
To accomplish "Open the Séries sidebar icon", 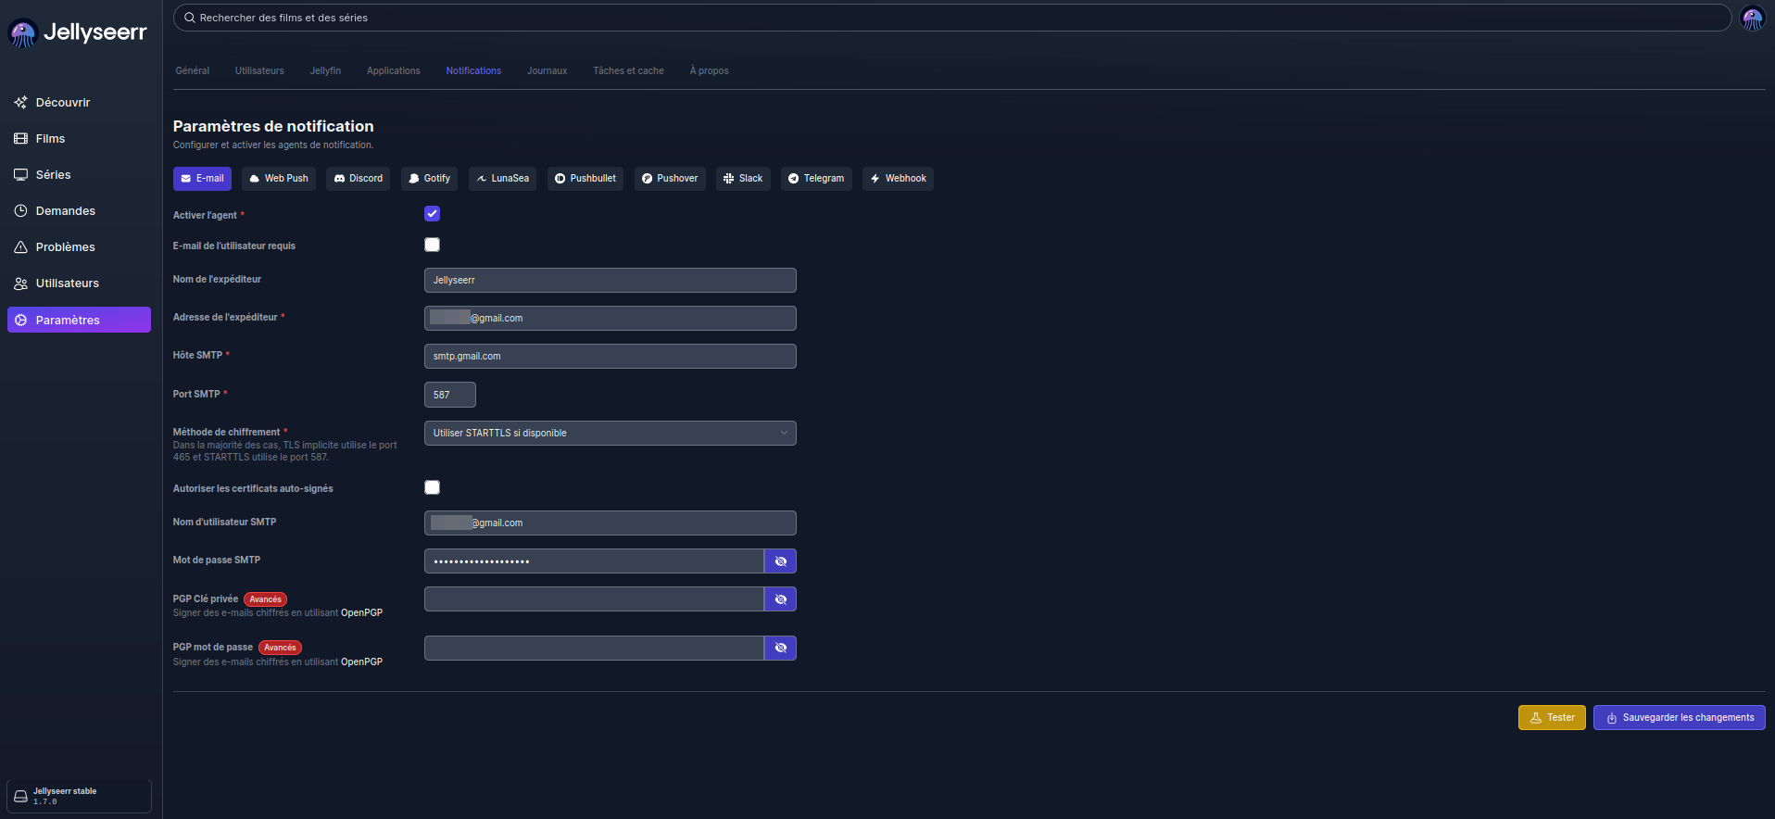I will 20,175.
